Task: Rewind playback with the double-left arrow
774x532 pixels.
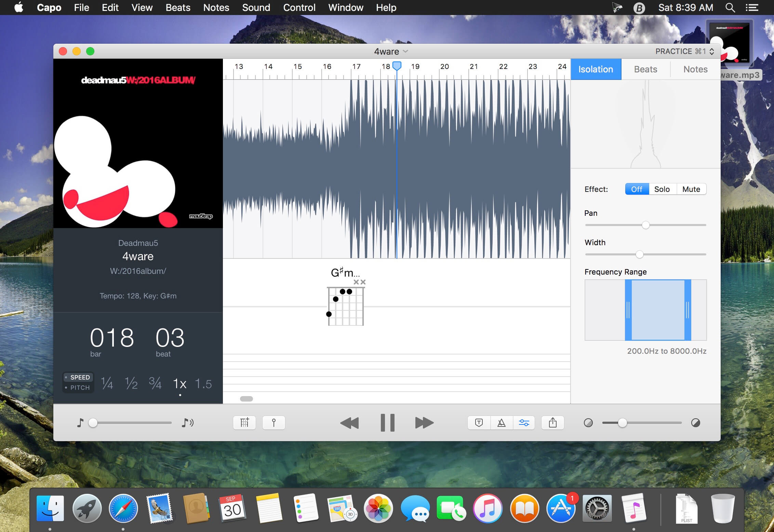Action: pos(349,423)
